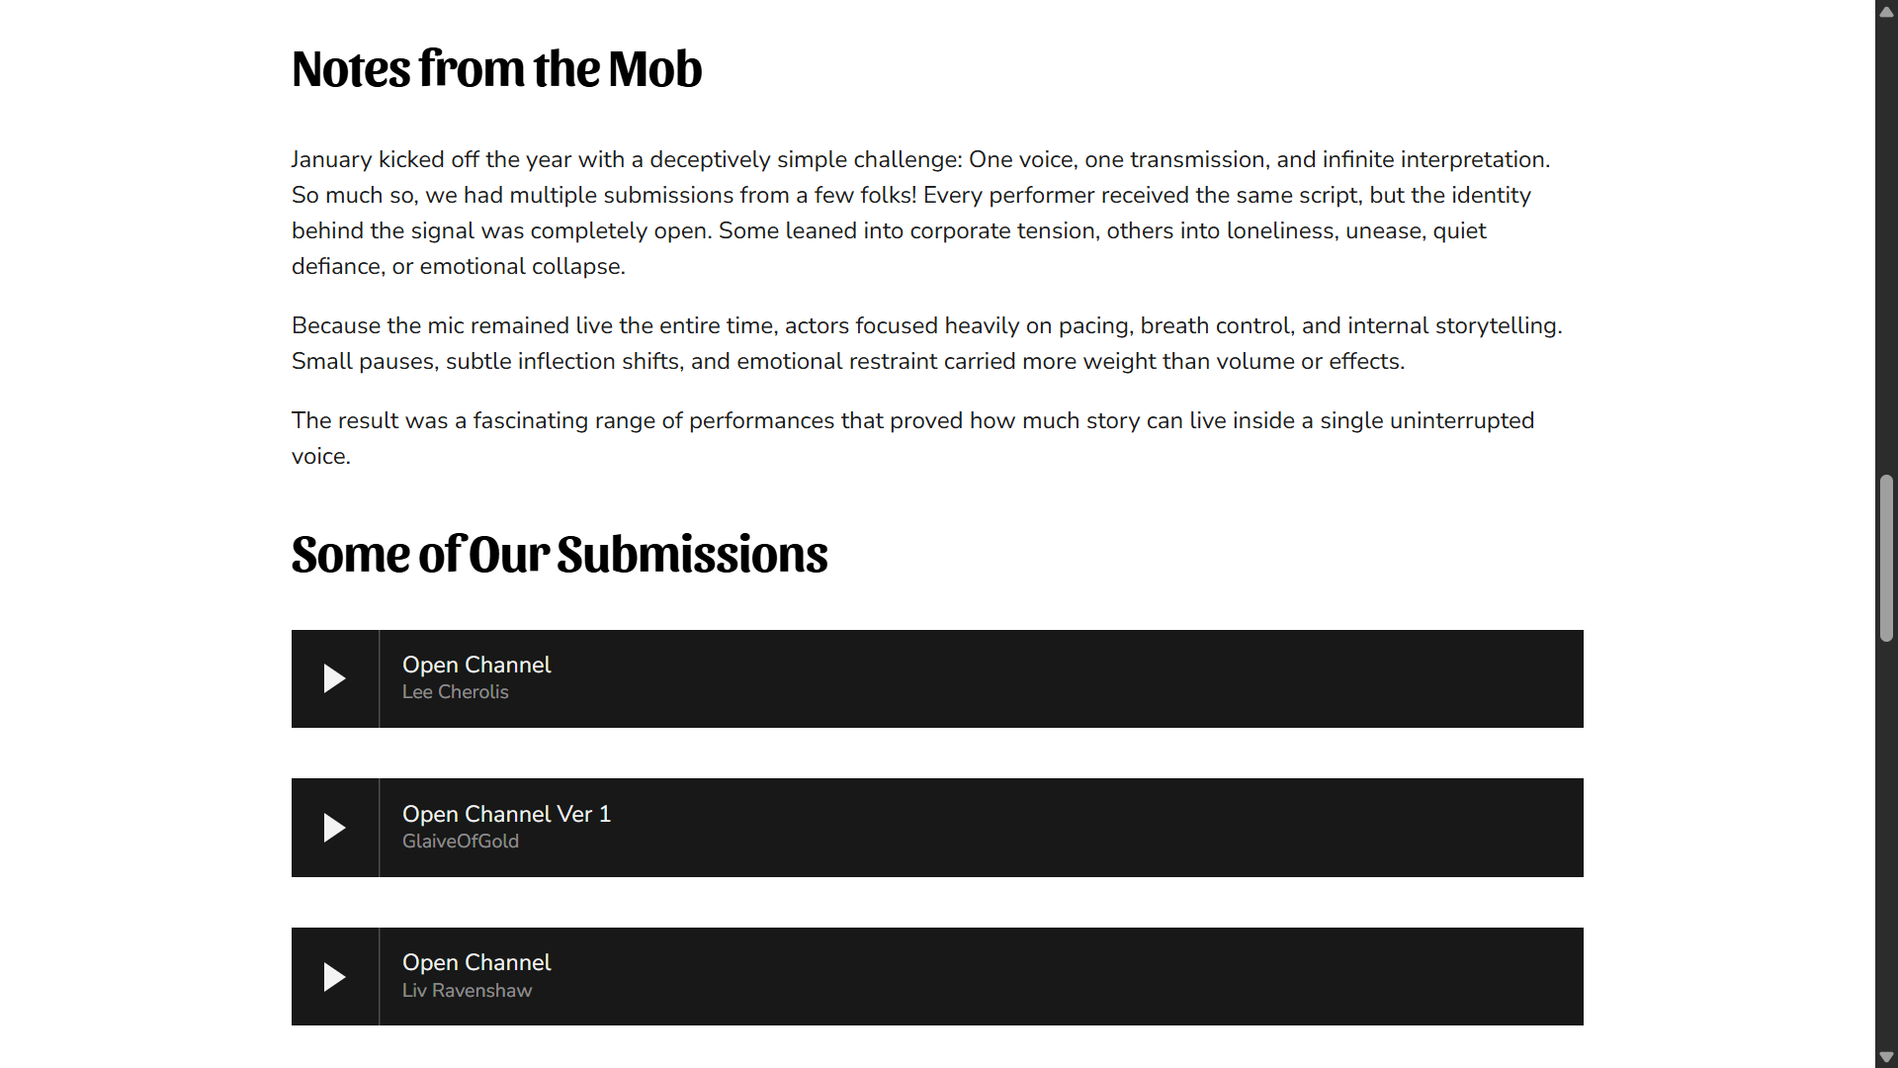Viewport: 1898px width, 1068px height.
Task: Play the Open Channel Ver 1 track
Action: [334, 828]
